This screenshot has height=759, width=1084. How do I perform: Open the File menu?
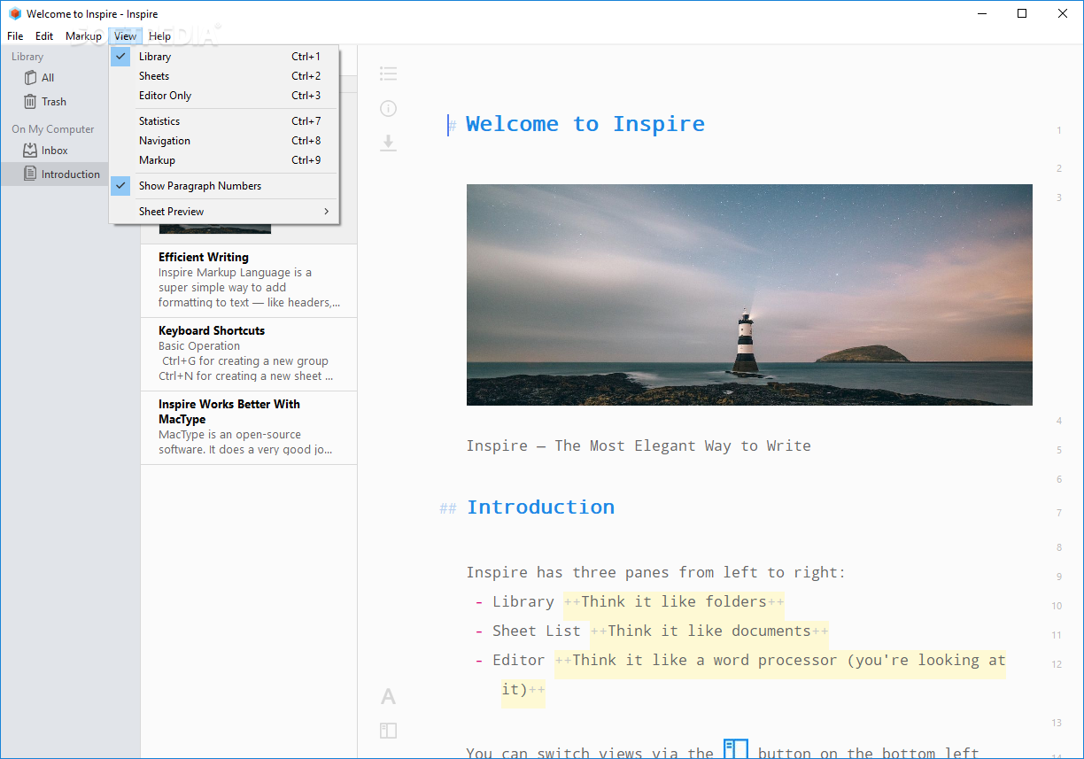pyautogui.click(x=15, y=36)
